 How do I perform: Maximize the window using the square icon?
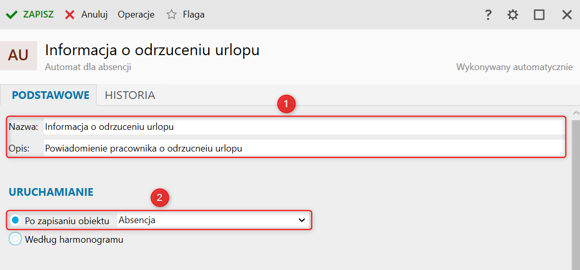pos(539,15)
